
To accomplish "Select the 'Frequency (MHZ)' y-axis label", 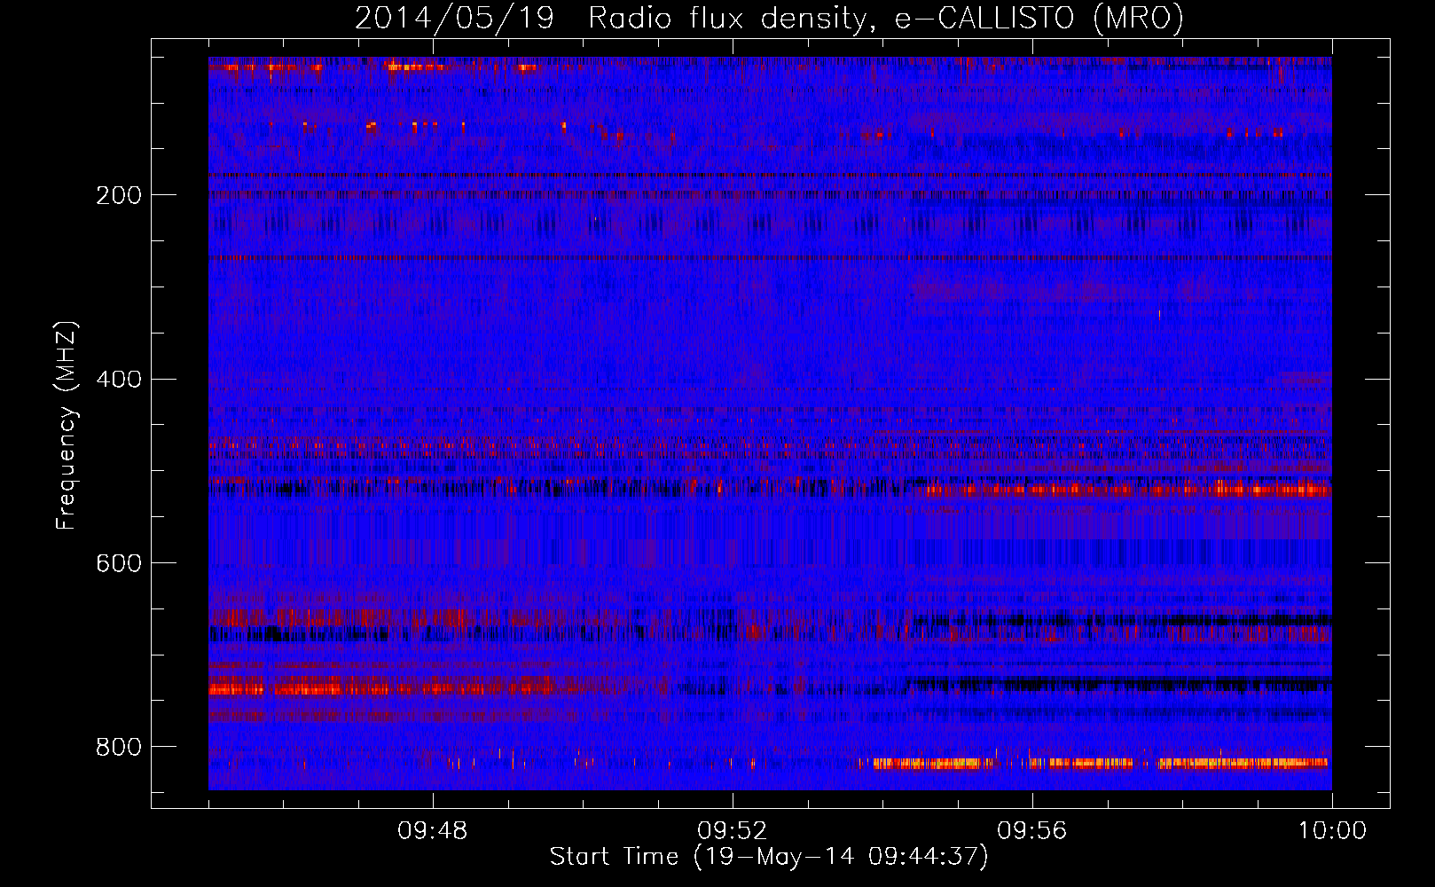I will [x=66, y=426].
